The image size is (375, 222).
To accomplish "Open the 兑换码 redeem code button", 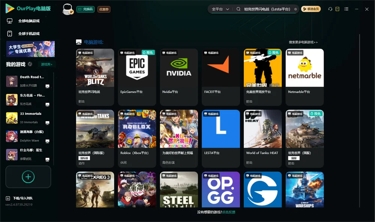I will point(85,9).
